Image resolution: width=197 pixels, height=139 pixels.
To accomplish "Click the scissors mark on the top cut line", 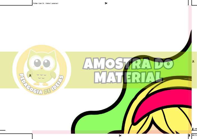I will 106,3.
